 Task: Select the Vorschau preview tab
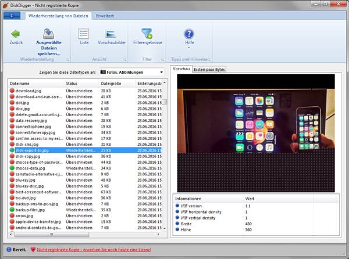tap(182, 69)
